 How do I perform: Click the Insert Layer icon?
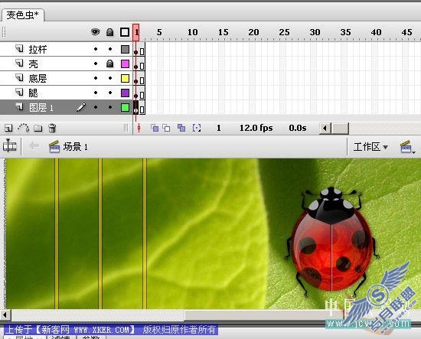(8, 128)
